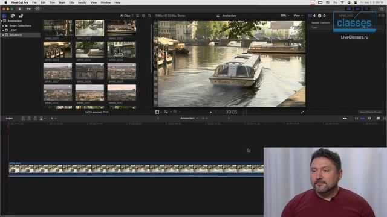Screen dimensions: 387x217
Task: Open the File menu
Action: click(34, 2)
